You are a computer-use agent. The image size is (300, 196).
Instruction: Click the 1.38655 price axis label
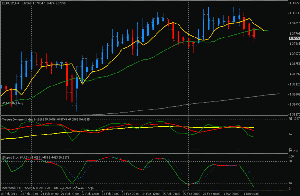click(x=295, y=3)
